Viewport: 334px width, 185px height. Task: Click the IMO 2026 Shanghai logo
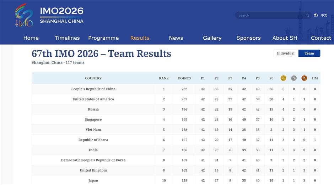point(49,15)
